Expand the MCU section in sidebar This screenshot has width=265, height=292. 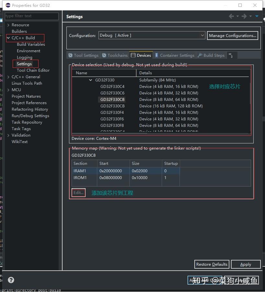point(8,90)
